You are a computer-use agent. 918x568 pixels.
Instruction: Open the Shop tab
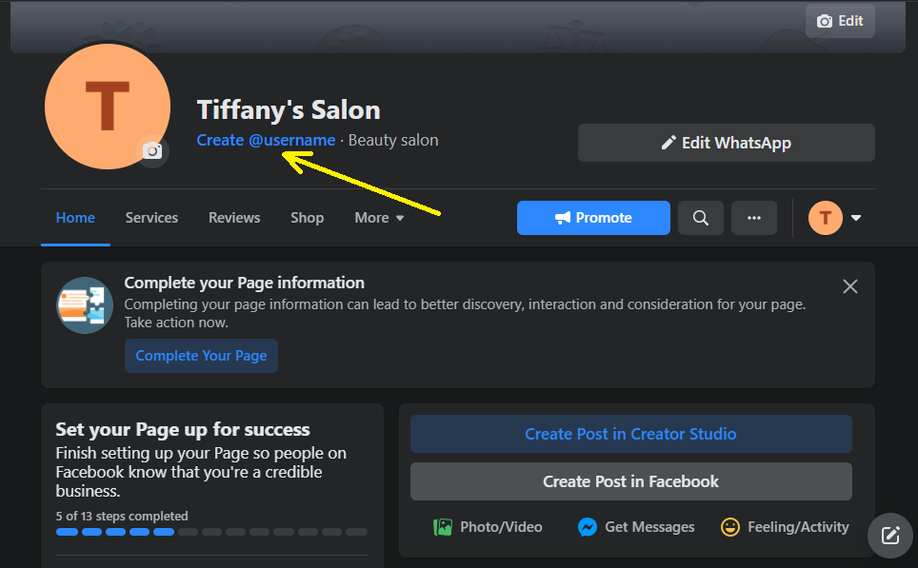[x=307, y=218]
